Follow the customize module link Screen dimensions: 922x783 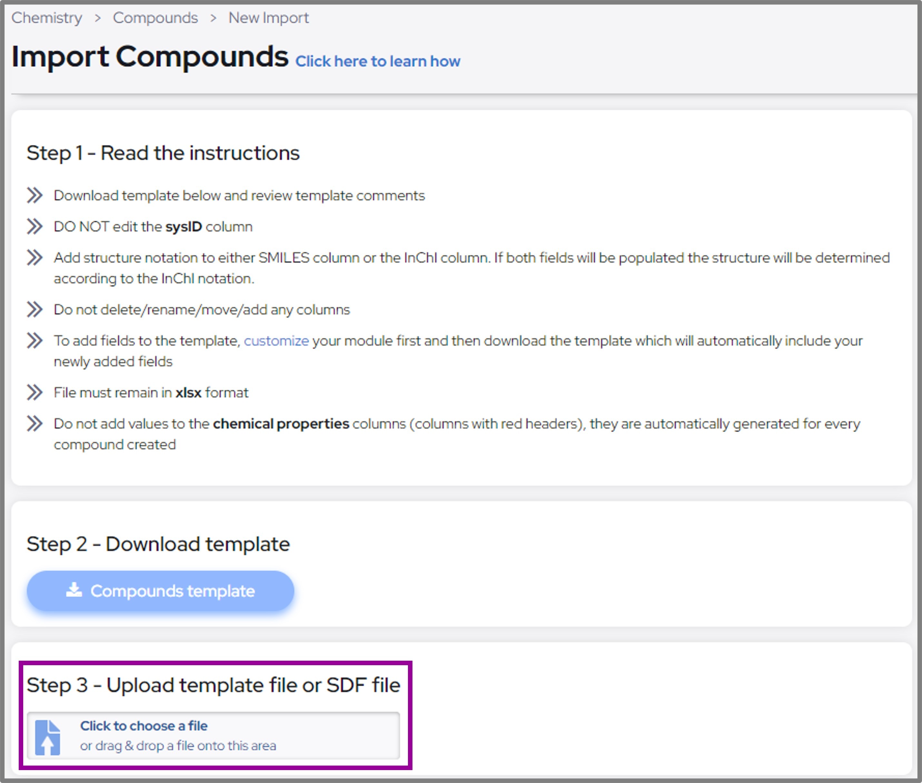point(276,341)
